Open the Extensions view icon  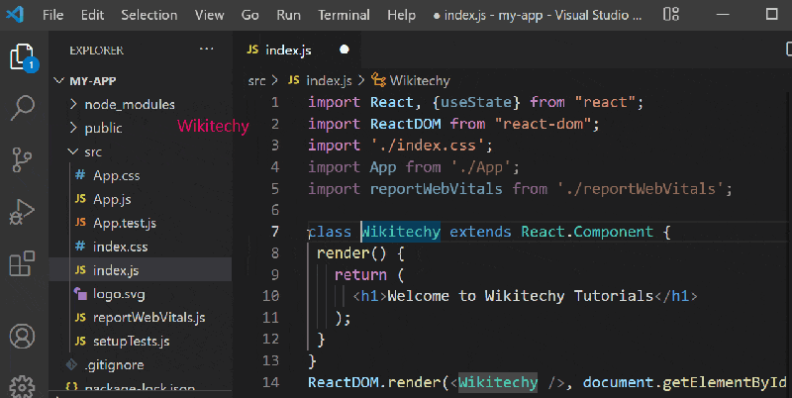(x=22, y=263)
